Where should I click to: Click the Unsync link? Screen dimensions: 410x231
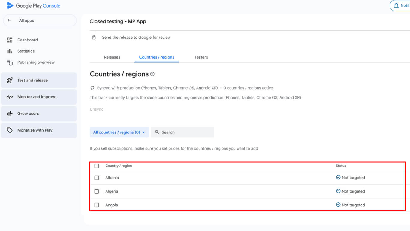pyautogui.click(x=97, y=109)
